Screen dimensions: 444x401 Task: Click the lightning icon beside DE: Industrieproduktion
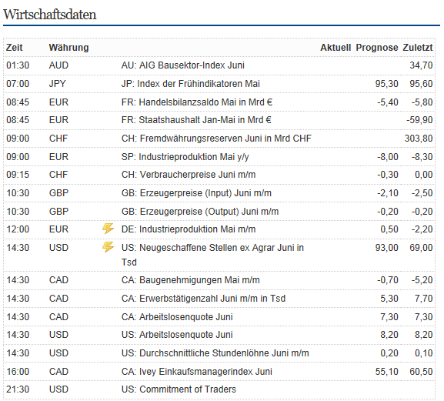coord(108,229)
